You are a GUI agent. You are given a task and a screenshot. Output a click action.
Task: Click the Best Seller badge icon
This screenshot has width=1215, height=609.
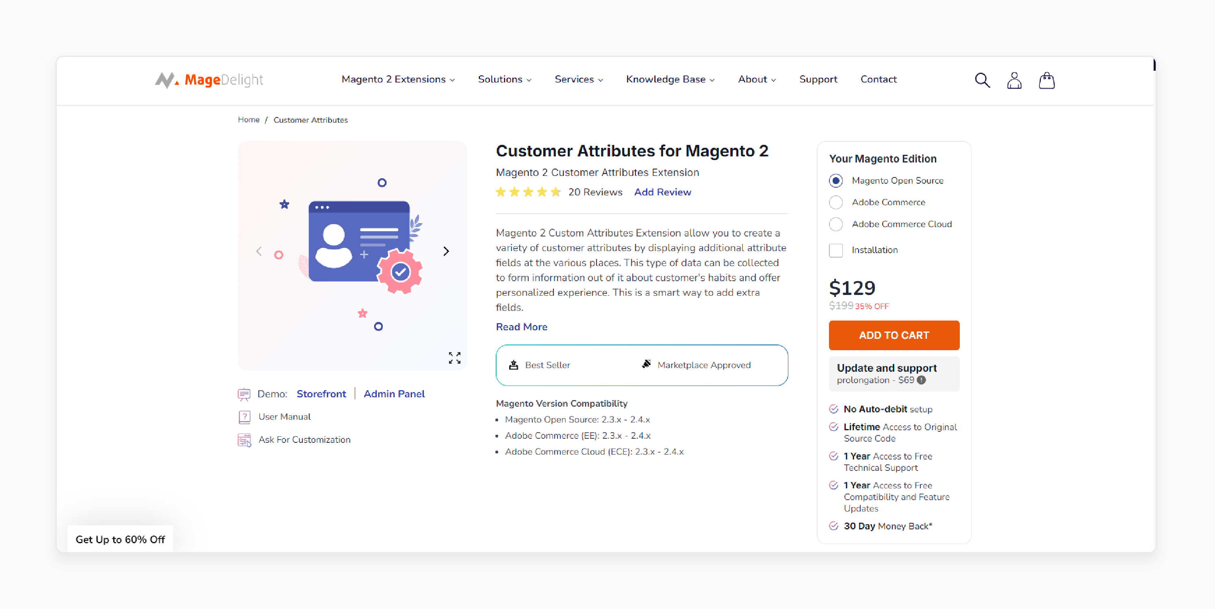click(513, 364)
